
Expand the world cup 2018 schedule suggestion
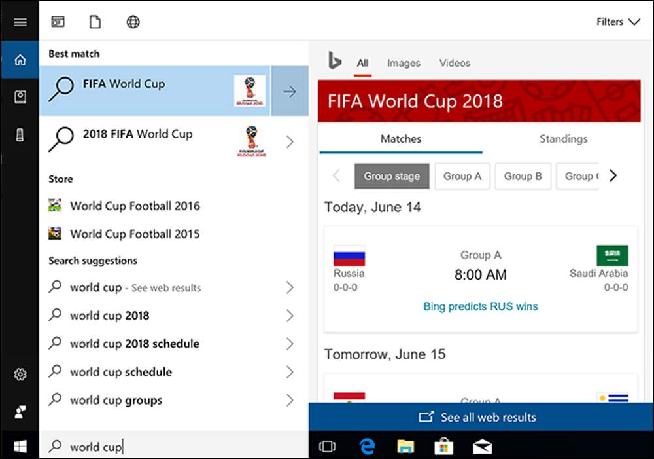pyautogui.click(x=290, y=344)
